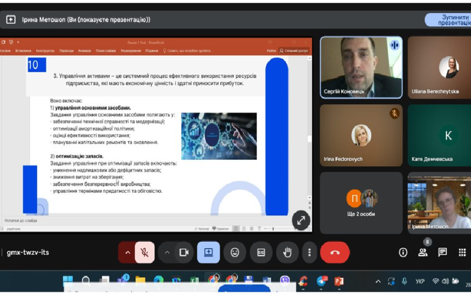This screenshot has height=294, width=471.
Task: End the call with the red hang-up button
Action: [335, 252]
